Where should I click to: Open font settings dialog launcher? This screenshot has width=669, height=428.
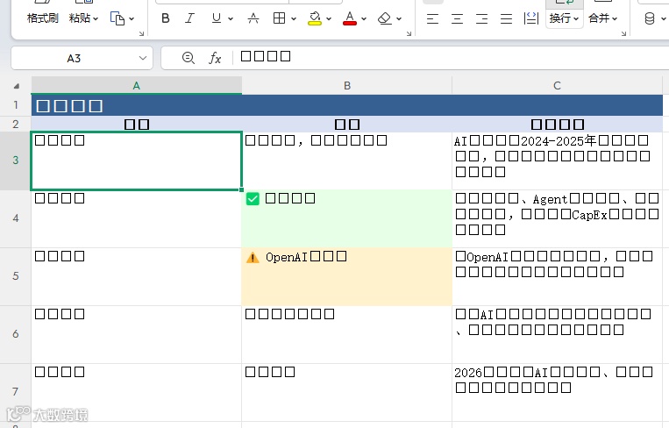pos(409,33)
